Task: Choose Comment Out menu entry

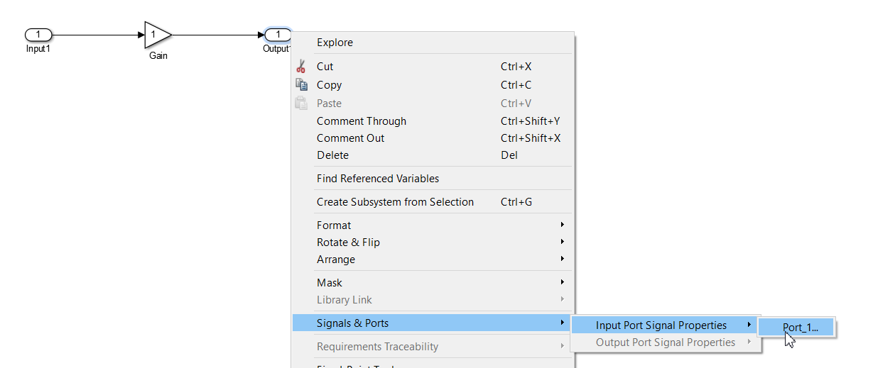Action: (x=350, y=138)
